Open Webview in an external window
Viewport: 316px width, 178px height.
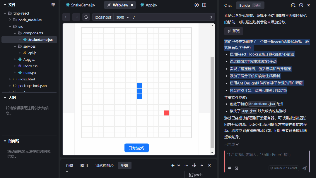click(211, 17)
